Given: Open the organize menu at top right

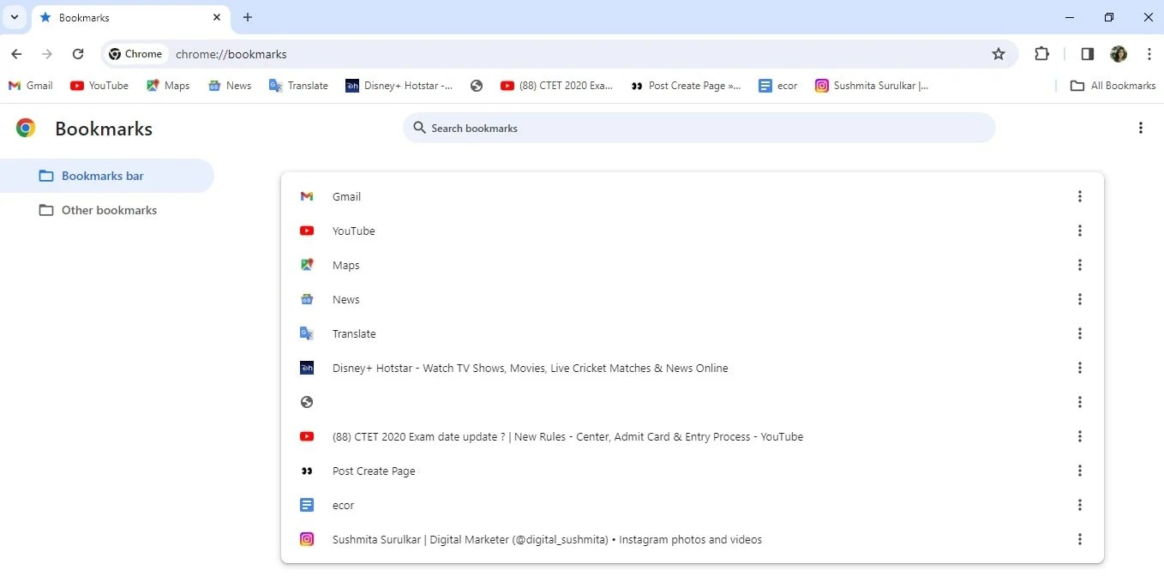Looking at the screenshot, I should coord(1141,127).
